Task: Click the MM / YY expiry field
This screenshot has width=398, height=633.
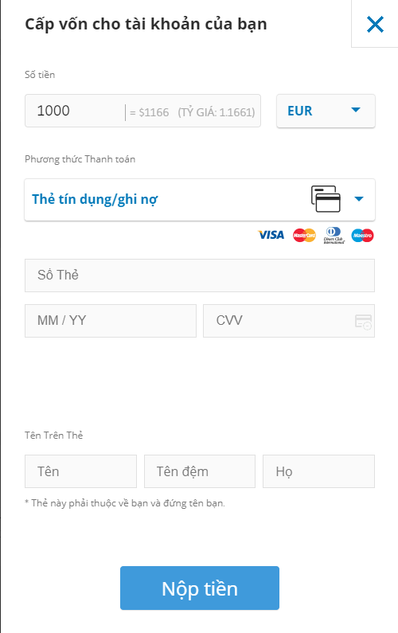Action: point(111,321)
